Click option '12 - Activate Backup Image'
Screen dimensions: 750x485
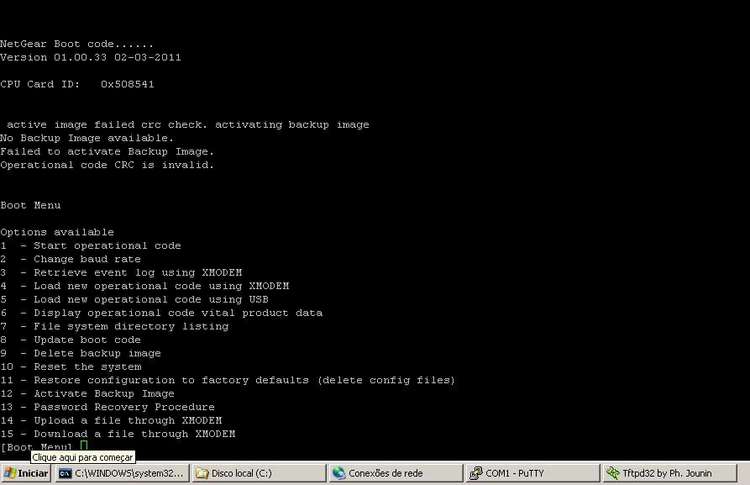(x=87, y=393)
